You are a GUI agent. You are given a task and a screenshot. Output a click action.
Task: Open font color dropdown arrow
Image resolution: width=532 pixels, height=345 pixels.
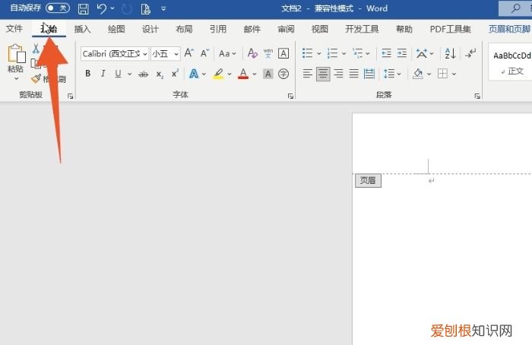click(255, 74)
